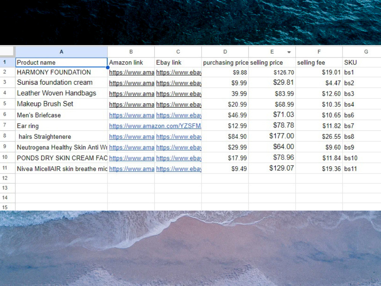Click the 'Amazon link' header cell
The height and width of the screenshot is (286, 381).
[x=131, y=63]
